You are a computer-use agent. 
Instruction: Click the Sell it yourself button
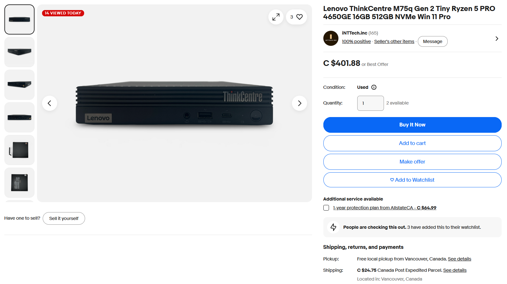click(64, 218)
